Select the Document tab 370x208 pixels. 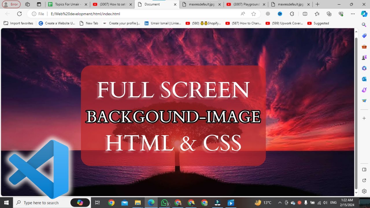[157, 4]
